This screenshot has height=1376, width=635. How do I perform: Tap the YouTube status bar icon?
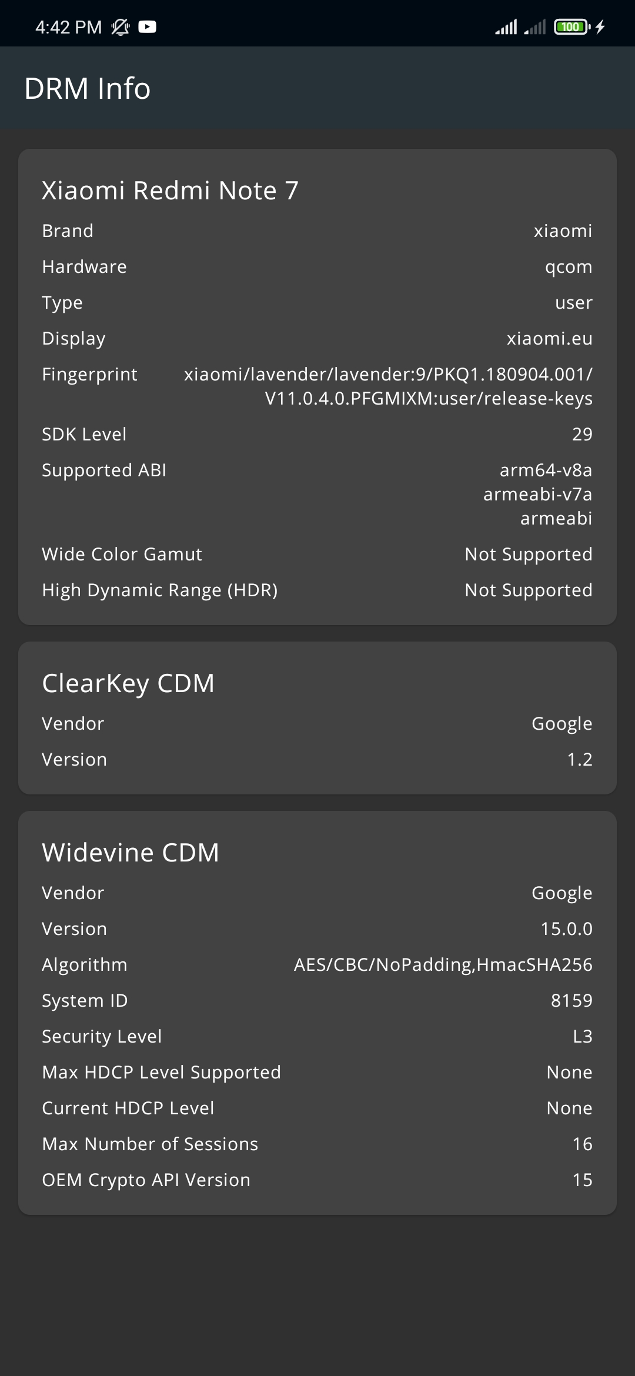tap(147, 26)
